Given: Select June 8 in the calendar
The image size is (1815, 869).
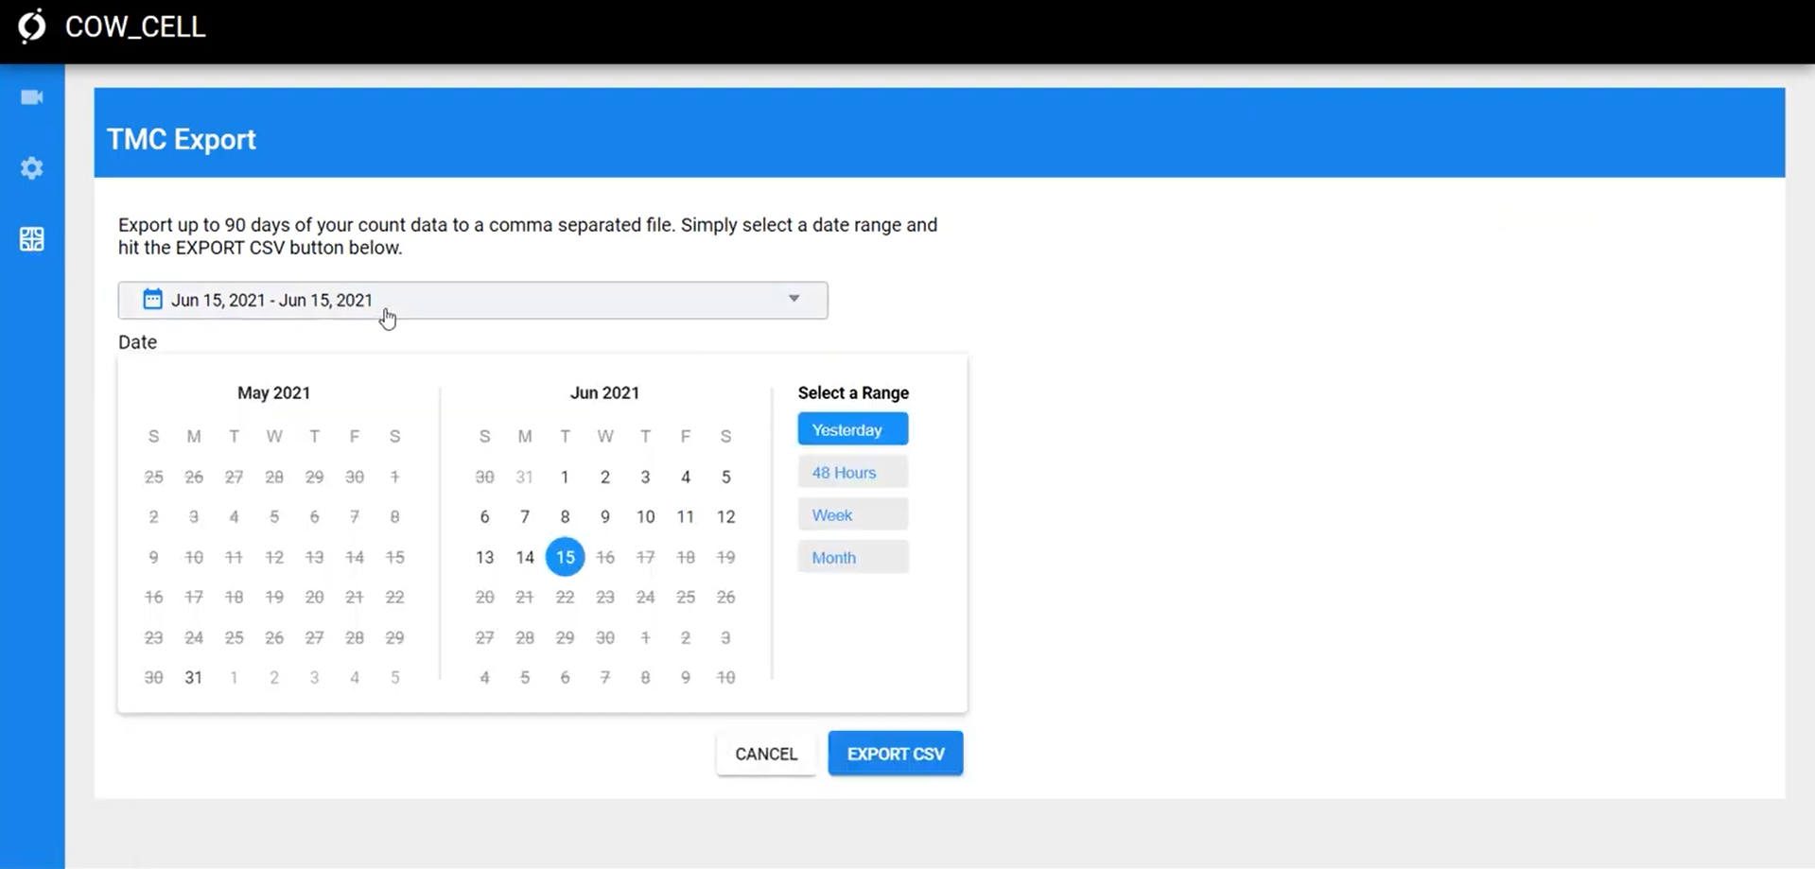Looking at the screenshot, I should [x=565, y=516].
